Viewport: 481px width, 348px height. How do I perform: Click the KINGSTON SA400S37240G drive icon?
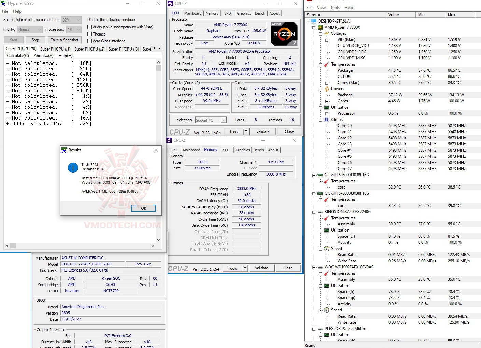point(320,212)
